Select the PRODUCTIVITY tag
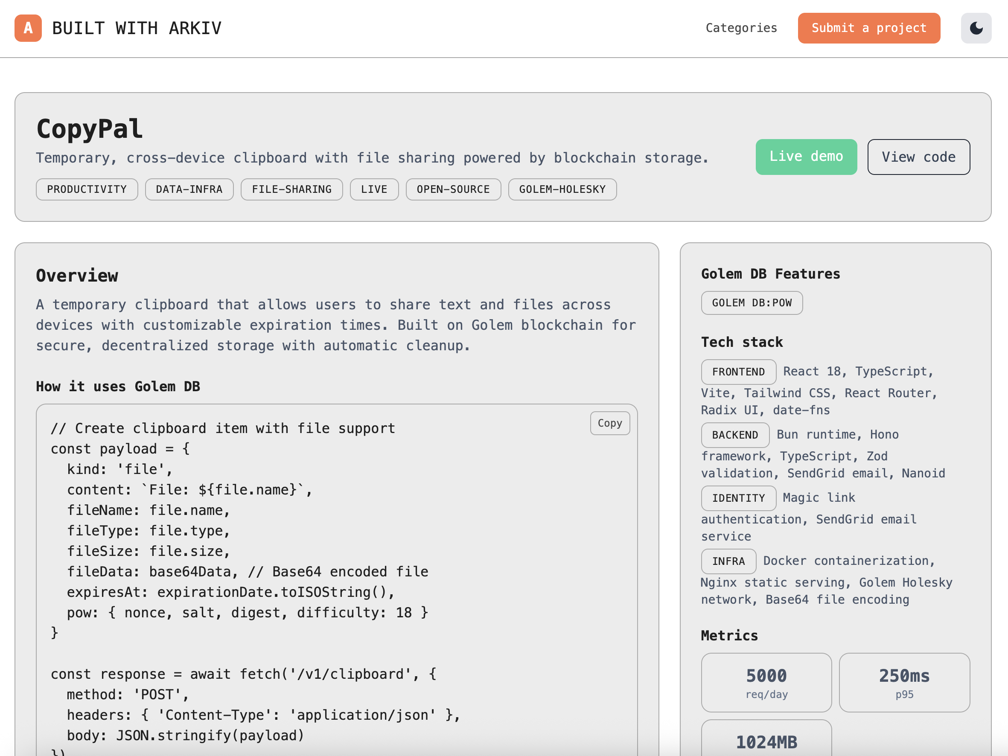Viewport: 1008px width, 756px height. click(87, 189)
